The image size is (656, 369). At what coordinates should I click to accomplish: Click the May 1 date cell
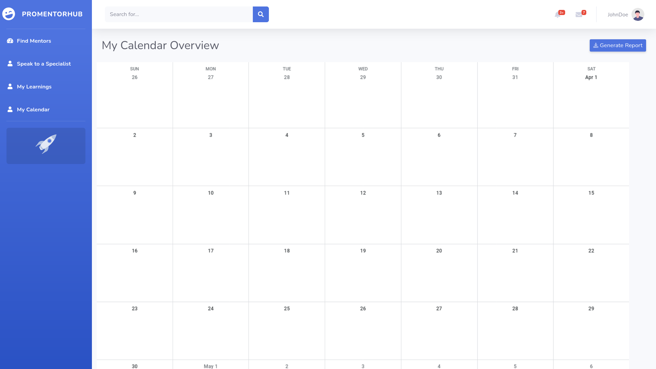(x=210, y=366)
